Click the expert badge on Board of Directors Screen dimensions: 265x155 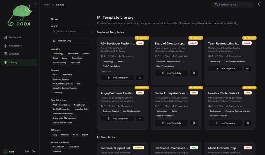click(x=193, y=43)
